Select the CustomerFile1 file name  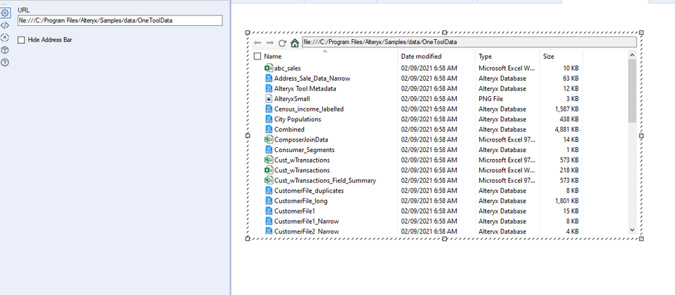[x=295, y=211]
